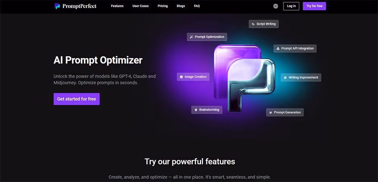Image resolution: width=378 pixels, height=182 pixels.
Task: Click the AI Prompt Optimizer heading
Action: (98, 60)
